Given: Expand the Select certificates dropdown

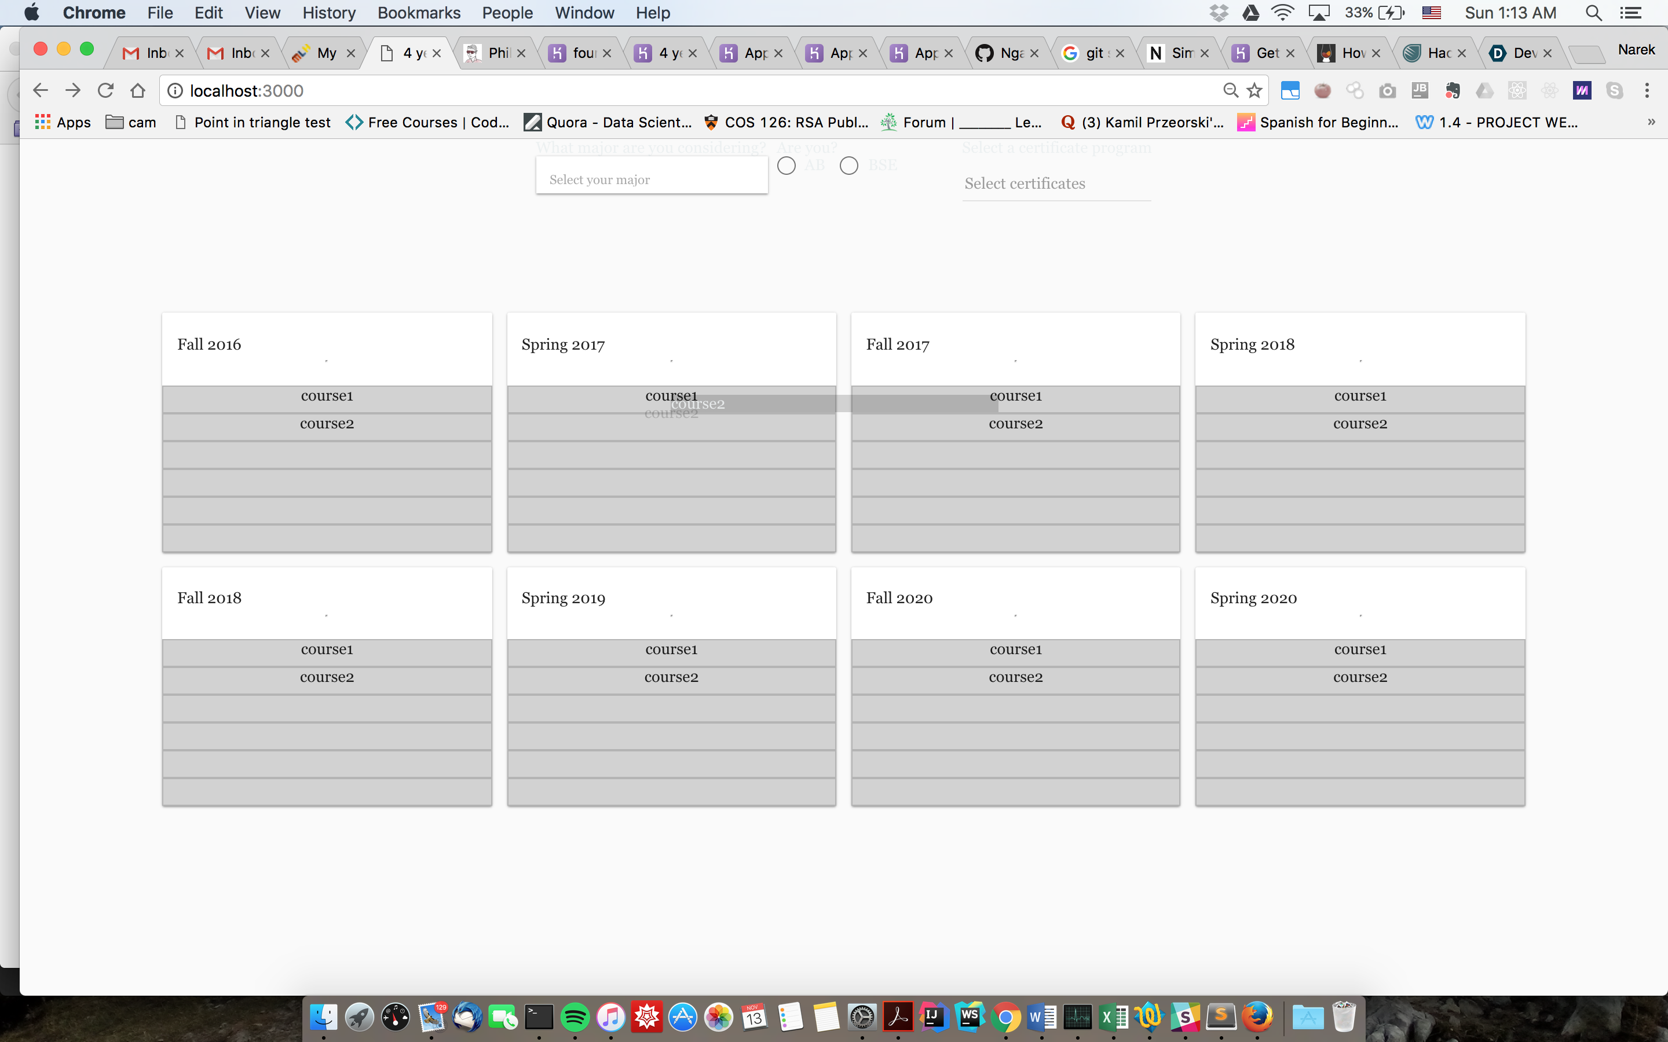Looking at the screenshot, I should coord(1055,184).
